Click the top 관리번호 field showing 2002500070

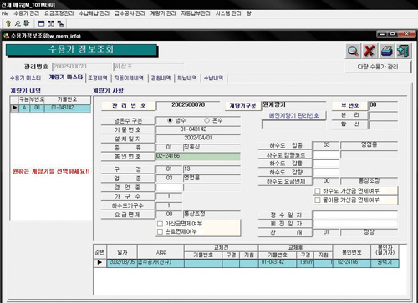[x=82, y=67]
